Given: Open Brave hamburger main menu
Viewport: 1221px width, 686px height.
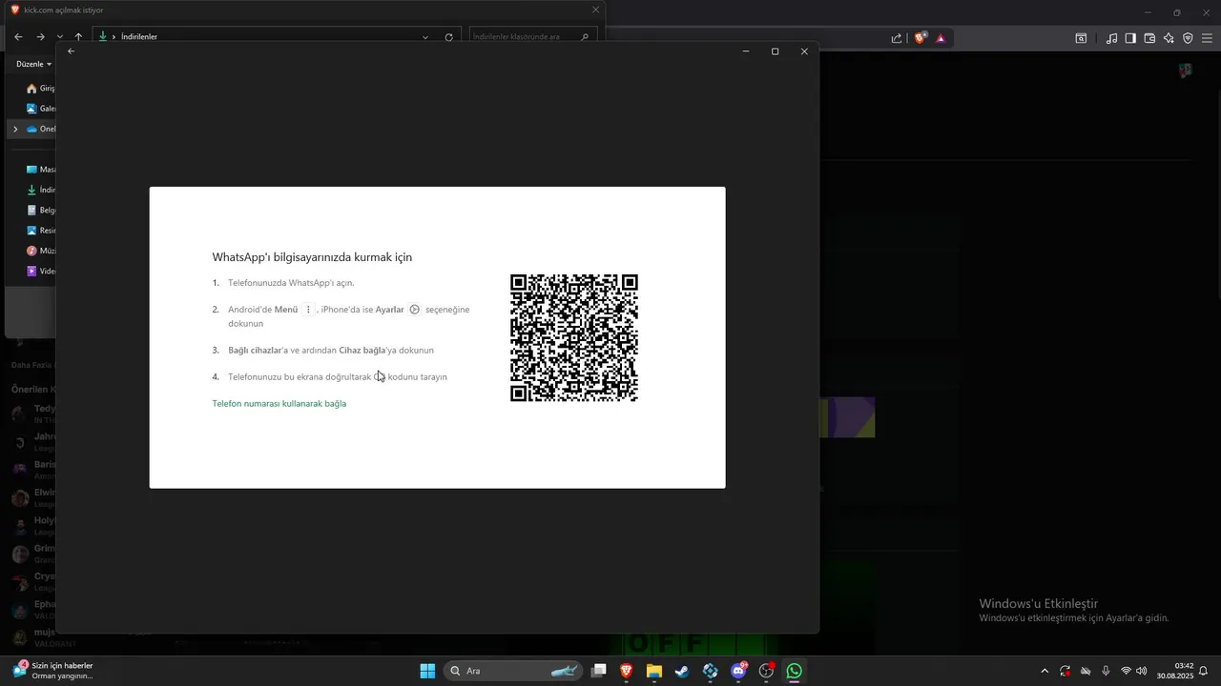Looking at the screenshot, I should point(1207,38).
